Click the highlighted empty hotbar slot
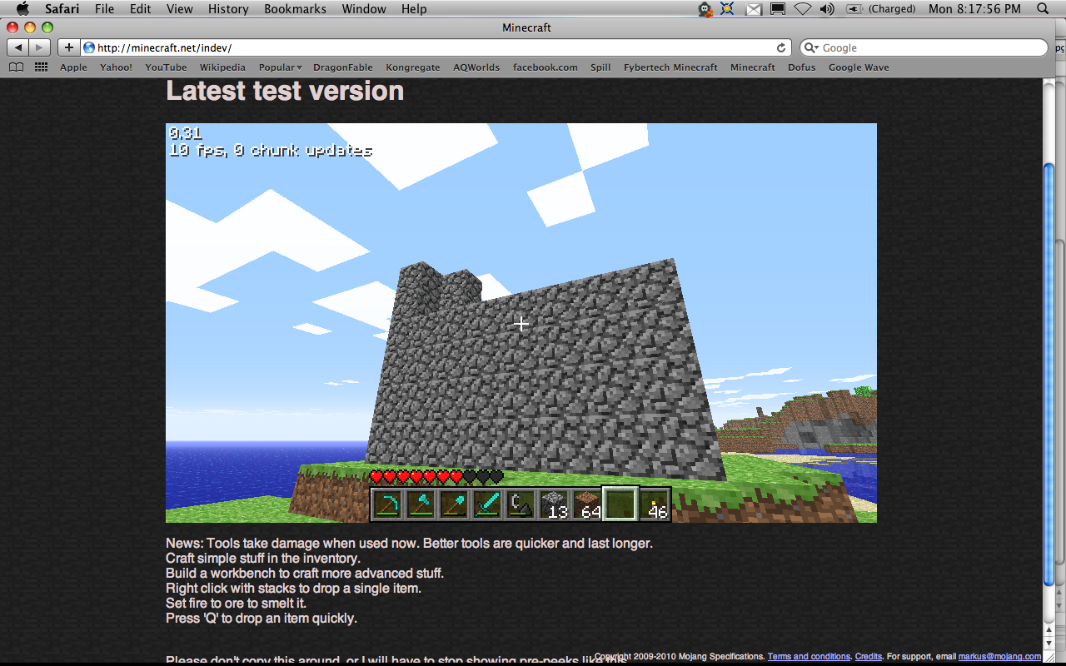Screen dimensions: 1066x666 (620, 504)
